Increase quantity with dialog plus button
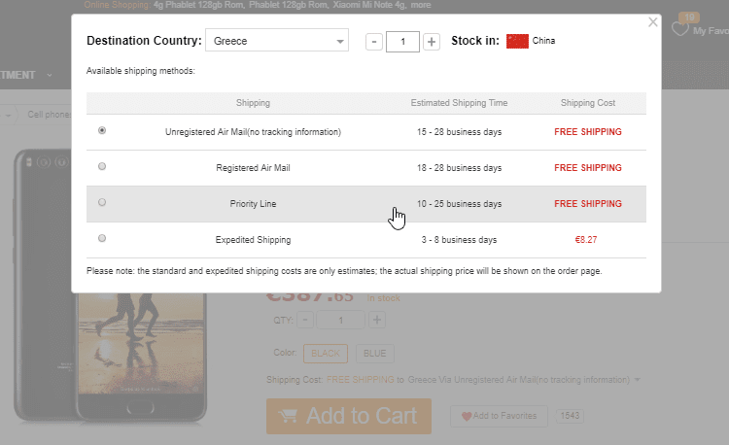 432,42
